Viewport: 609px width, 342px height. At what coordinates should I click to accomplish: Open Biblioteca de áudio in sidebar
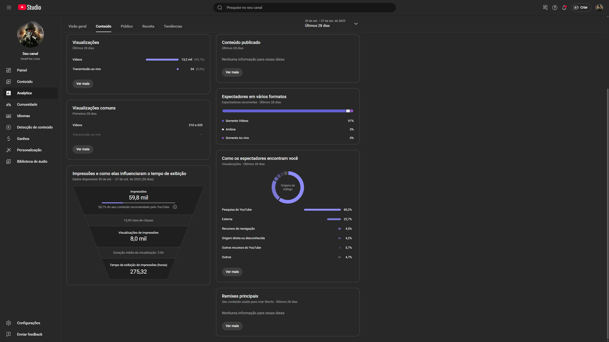coord(32,161)
